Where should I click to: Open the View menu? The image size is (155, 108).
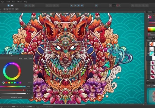(x=14, y=2)
